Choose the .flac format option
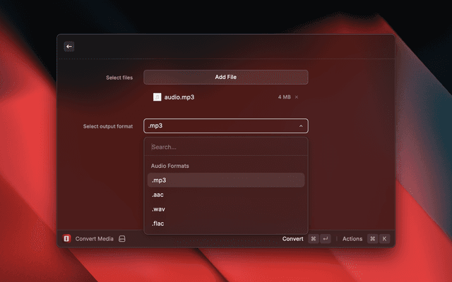This screenshot has width=452, height=282. [x=226, y=223]
